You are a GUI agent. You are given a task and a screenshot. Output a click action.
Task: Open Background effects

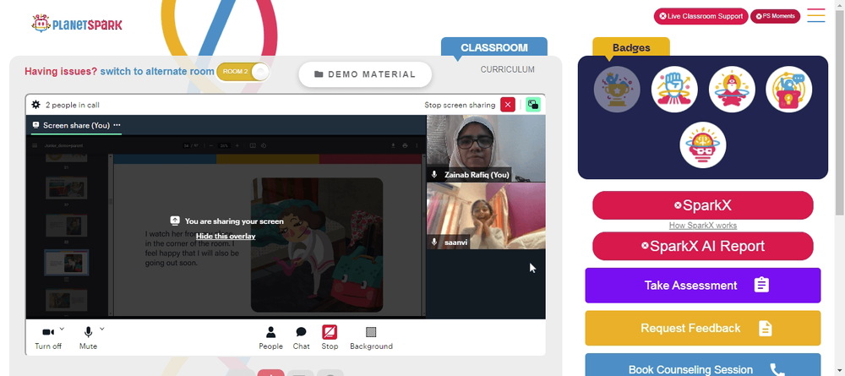pos(371,338)
